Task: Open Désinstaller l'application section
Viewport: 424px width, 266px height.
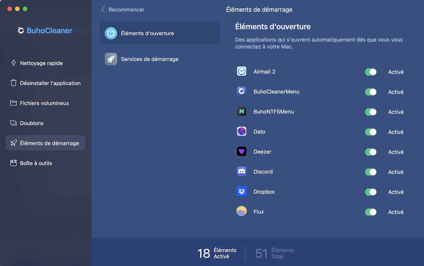Action: click(45, 83)
